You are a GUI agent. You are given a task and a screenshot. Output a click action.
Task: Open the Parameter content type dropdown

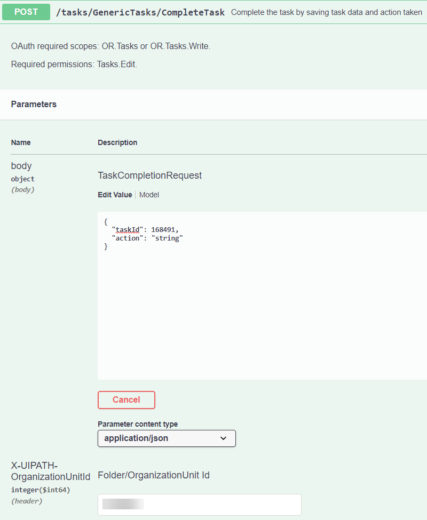pos(166,438)
